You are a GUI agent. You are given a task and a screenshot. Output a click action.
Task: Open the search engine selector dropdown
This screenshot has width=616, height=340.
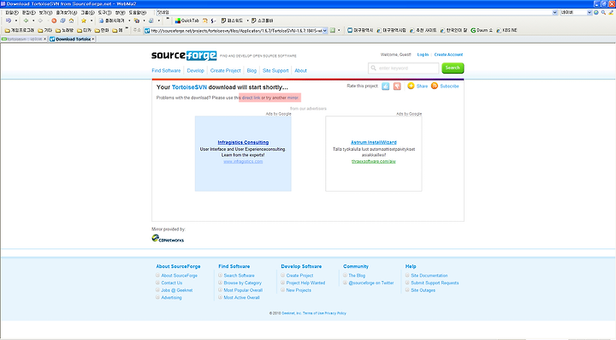pyautogui.click(x=589, y=13)
